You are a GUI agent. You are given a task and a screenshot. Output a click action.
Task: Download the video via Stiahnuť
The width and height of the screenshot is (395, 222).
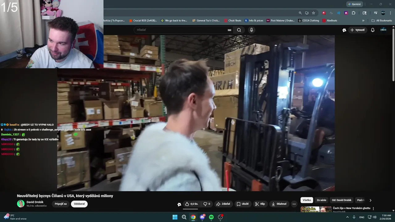279,204
